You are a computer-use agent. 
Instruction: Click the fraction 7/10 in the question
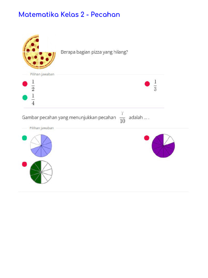pos(122,118)
